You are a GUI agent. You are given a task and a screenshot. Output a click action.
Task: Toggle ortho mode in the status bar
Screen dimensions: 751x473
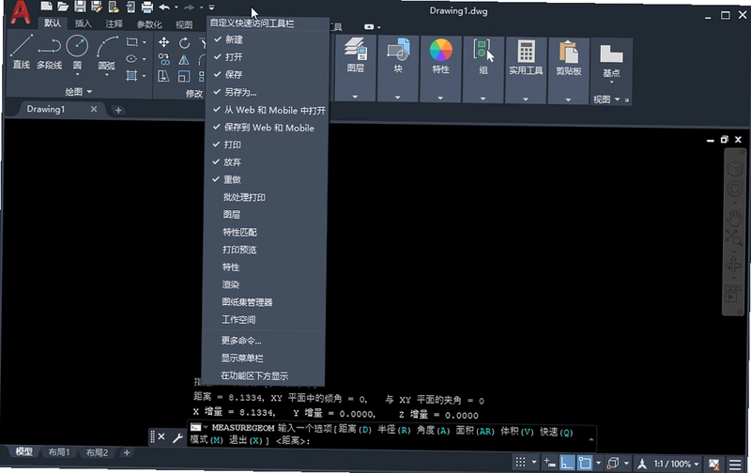pos(567,463)
